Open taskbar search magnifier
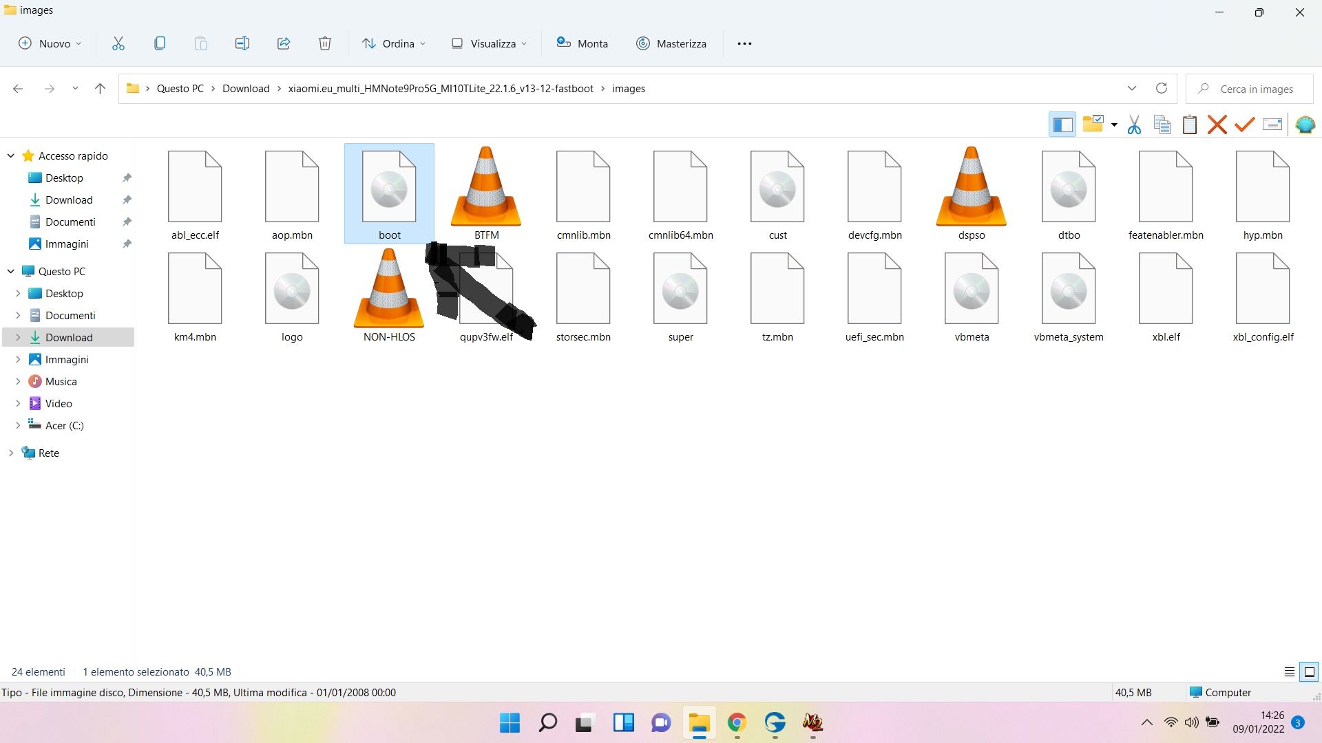 tap(547, 723)
